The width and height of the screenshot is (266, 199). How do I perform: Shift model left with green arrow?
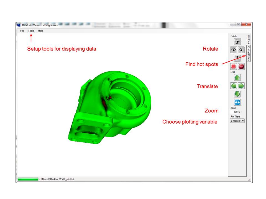click(x=234, y=86)
